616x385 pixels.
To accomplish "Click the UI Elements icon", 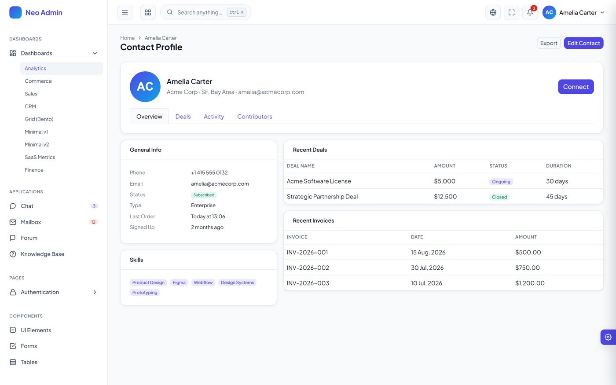I will click(13, 330).
